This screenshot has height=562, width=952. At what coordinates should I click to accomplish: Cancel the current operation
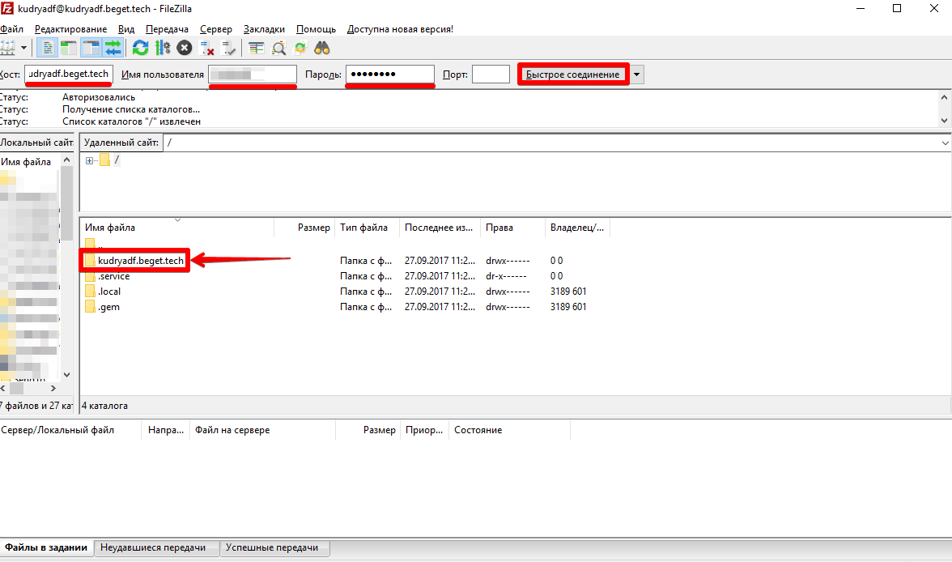[x=185, y=48]
